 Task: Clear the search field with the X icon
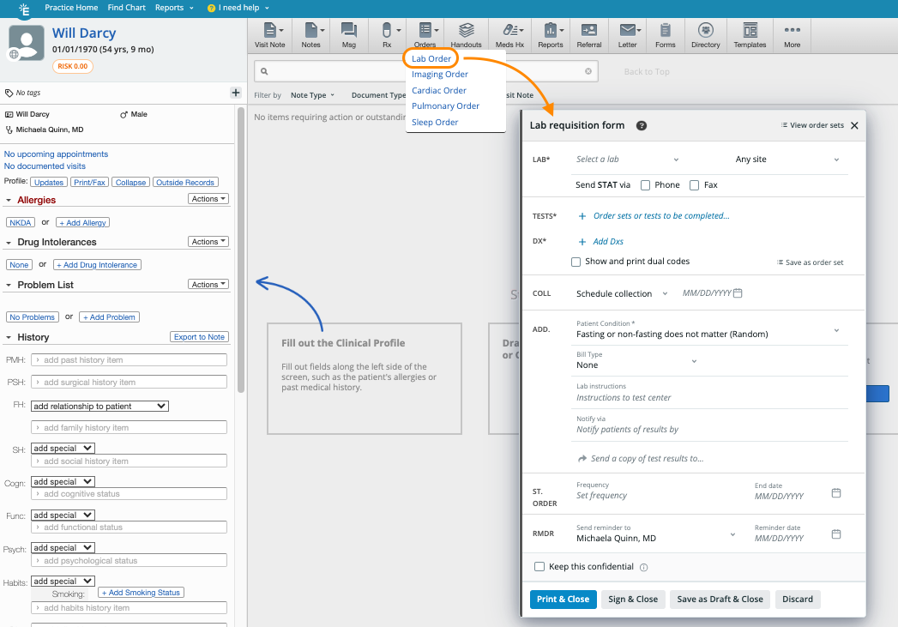[588, 71]
